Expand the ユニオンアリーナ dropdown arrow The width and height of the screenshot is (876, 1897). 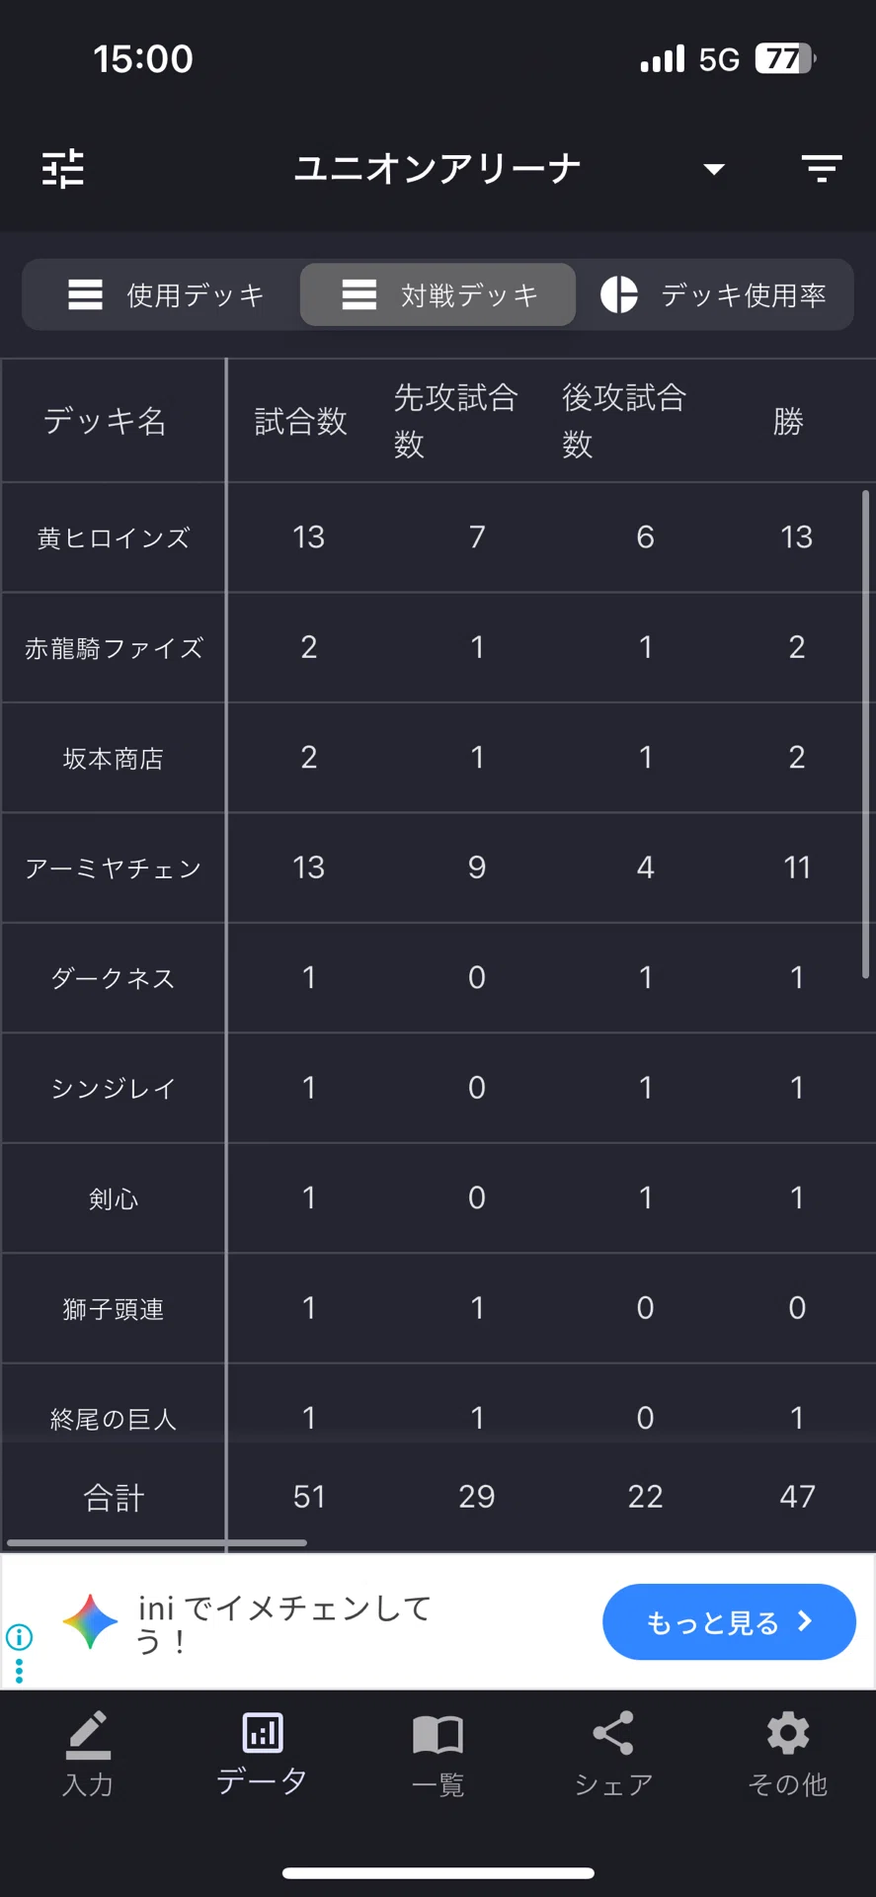(x=714, y=169)
